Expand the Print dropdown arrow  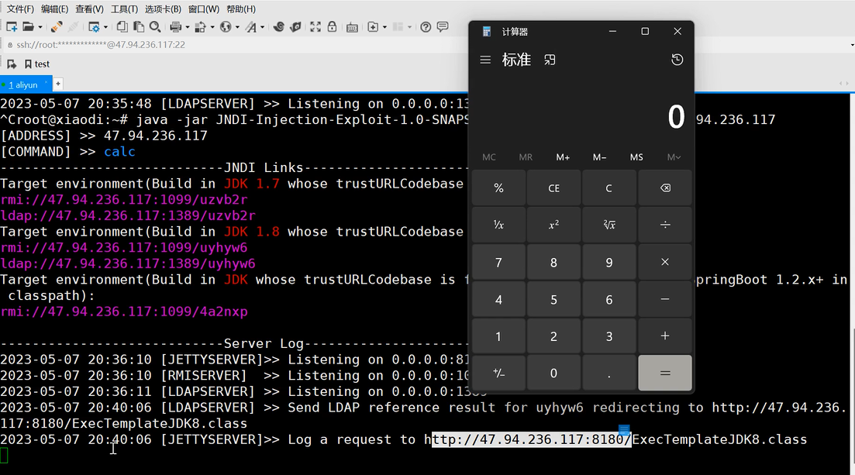click(x=187, y=27)
